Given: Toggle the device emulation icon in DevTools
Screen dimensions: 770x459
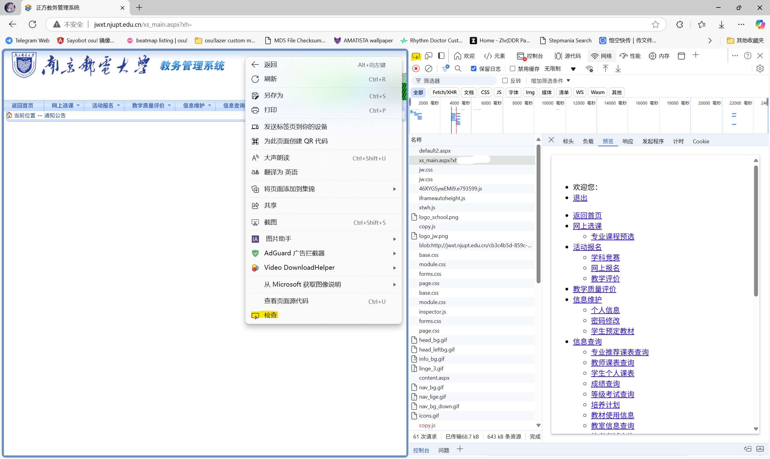Looking at the screenshot, I should click(x=429, y=56).
